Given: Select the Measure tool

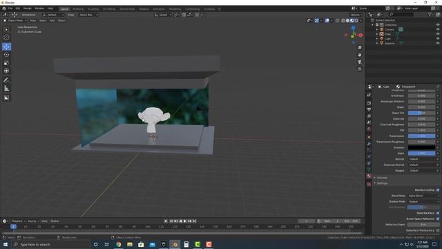Looking at the screenshot, I should pos(6,89).
